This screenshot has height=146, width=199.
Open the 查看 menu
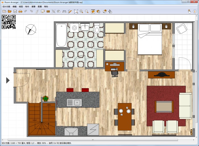(34, 7)
